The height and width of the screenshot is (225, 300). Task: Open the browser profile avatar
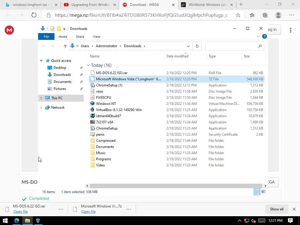(x=278, y=15)
